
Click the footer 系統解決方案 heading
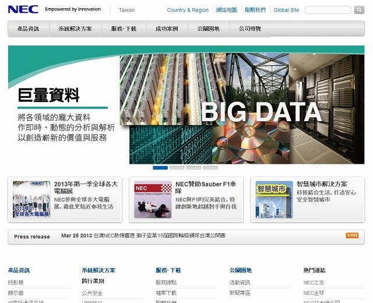pos(98,270)
